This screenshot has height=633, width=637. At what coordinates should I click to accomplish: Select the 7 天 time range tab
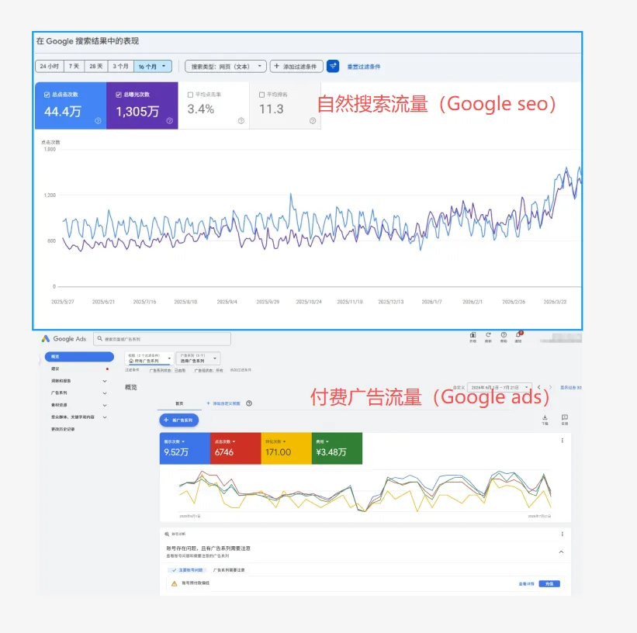74,66
